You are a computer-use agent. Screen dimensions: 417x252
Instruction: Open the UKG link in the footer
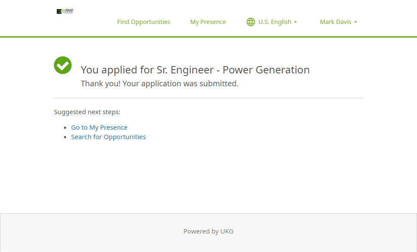(x=227, y=231)
